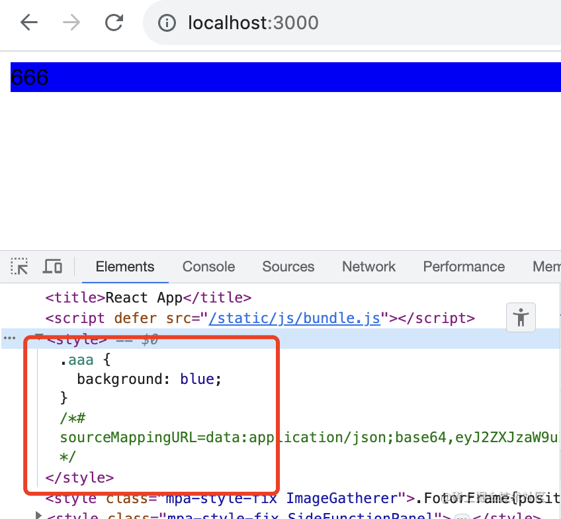Select the script defer node

[x=260, y=318]
